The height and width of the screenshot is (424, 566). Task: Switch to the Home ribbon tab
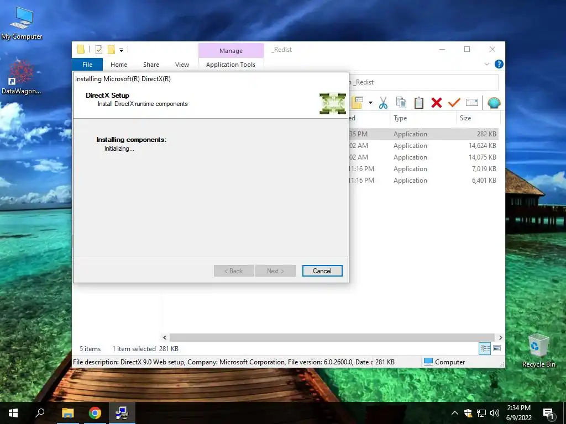coord(119,65)
